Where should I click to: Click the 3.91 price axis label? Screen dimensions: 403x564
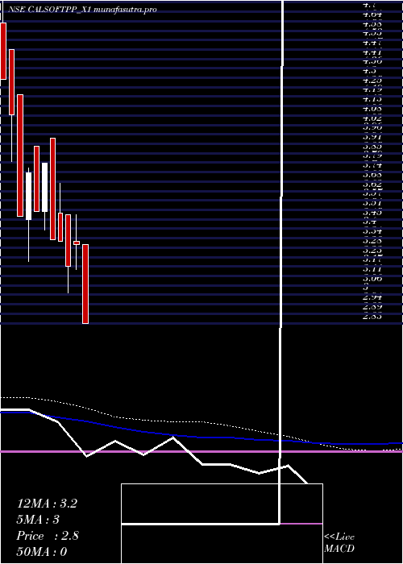tap(372, 137)
